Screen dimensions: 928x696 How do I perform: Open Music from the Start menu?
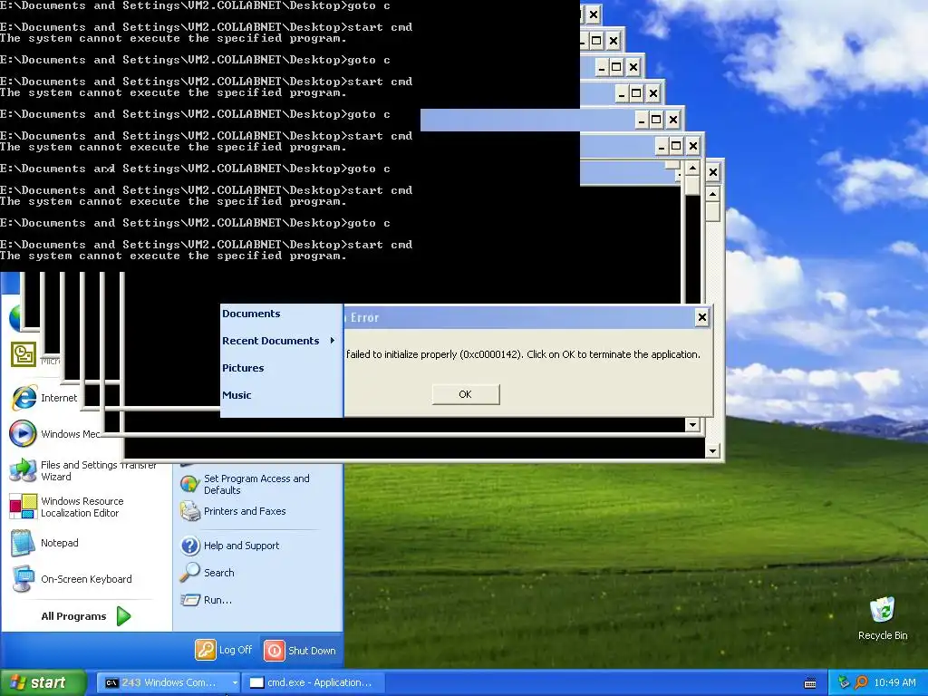237,395
